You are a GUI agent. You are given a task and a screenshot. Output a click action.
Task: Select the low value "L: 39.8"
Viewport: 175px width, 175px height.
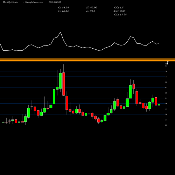[x=91, y=11]
